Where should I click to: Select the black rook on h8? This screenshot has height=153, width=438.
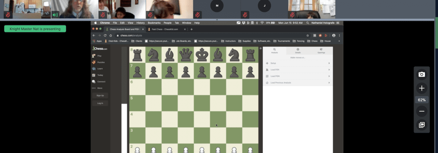(x=250, y=55)
